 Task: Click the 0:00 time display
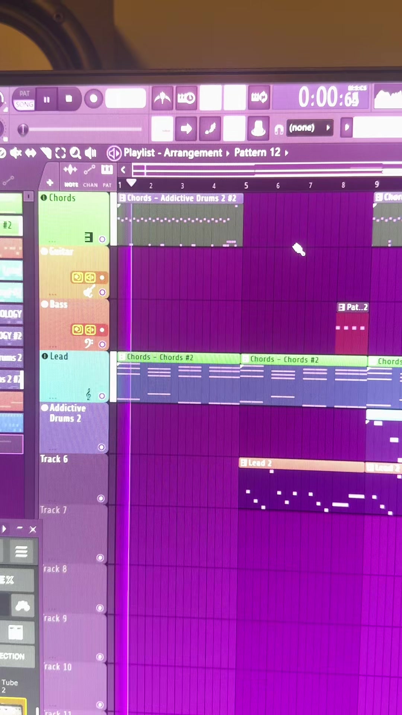coord(328,98)
